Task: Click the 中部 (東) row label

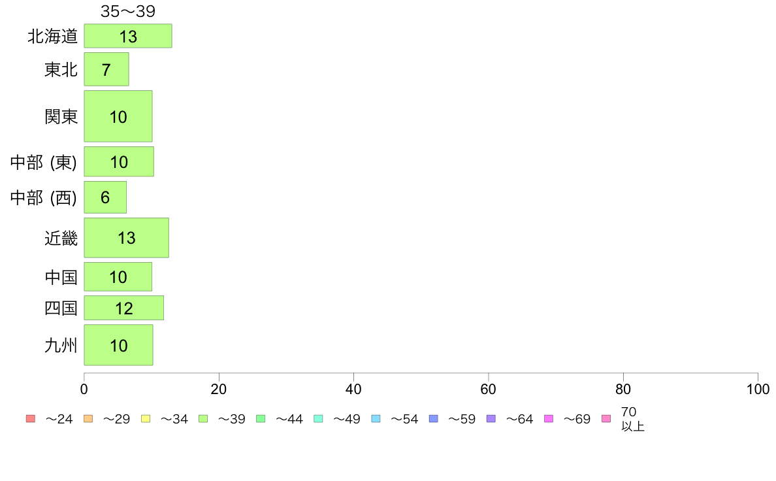Action: 44,162
